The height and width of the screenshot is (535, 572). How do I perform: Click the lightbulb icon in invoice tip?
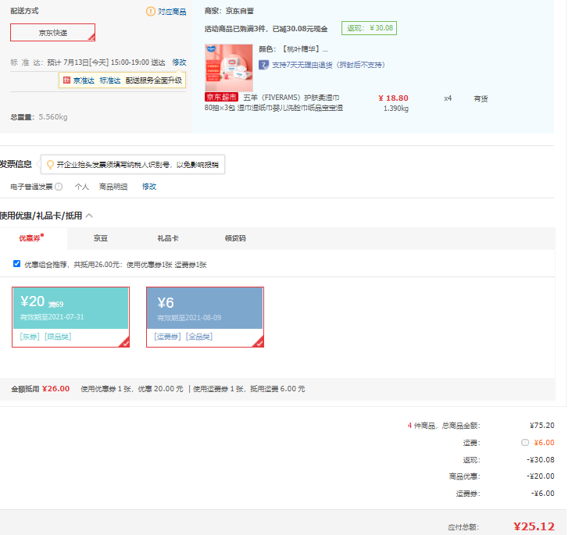click(x=50, y=165)
